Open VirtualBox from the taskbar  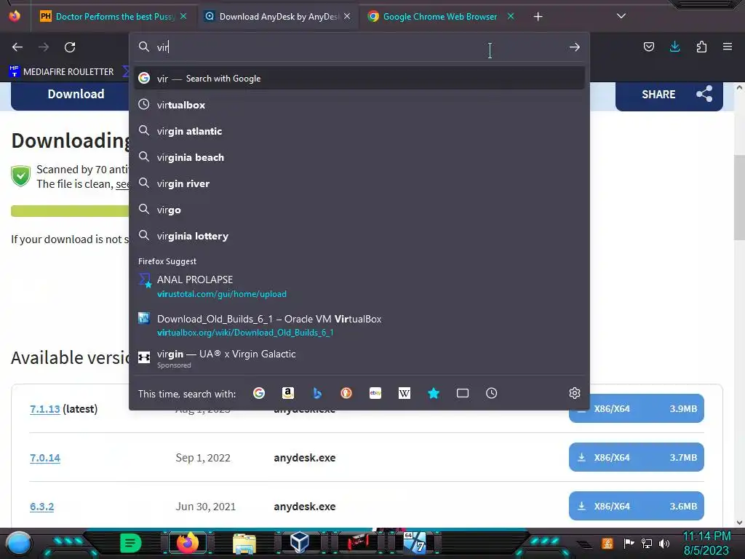tap(300, 543)
